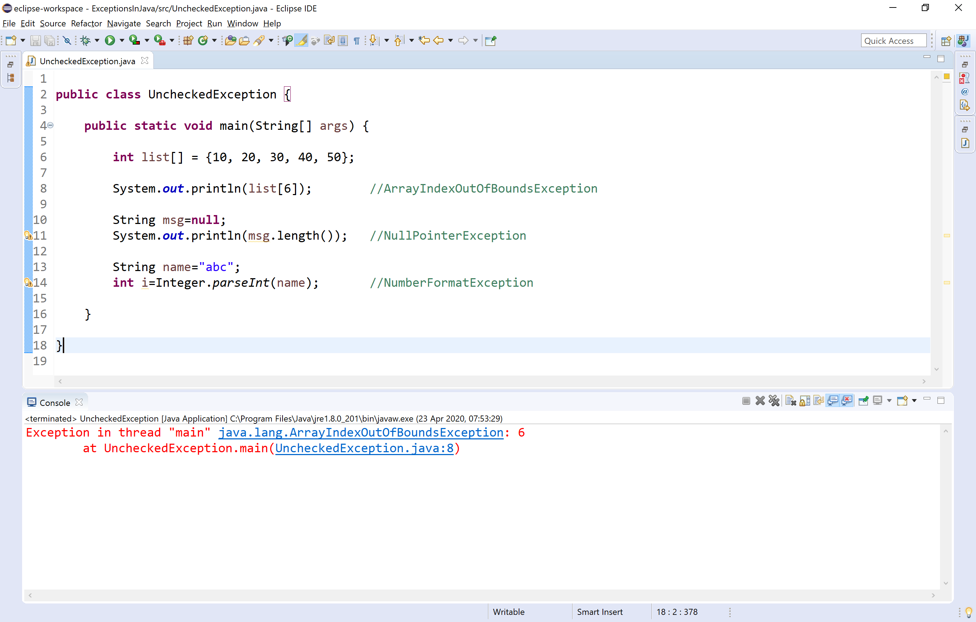Toggle Mark Occurrences highlighter icon
Image resolution: width=976 pixels, height=622 pixels.
[x=301, y=40]
